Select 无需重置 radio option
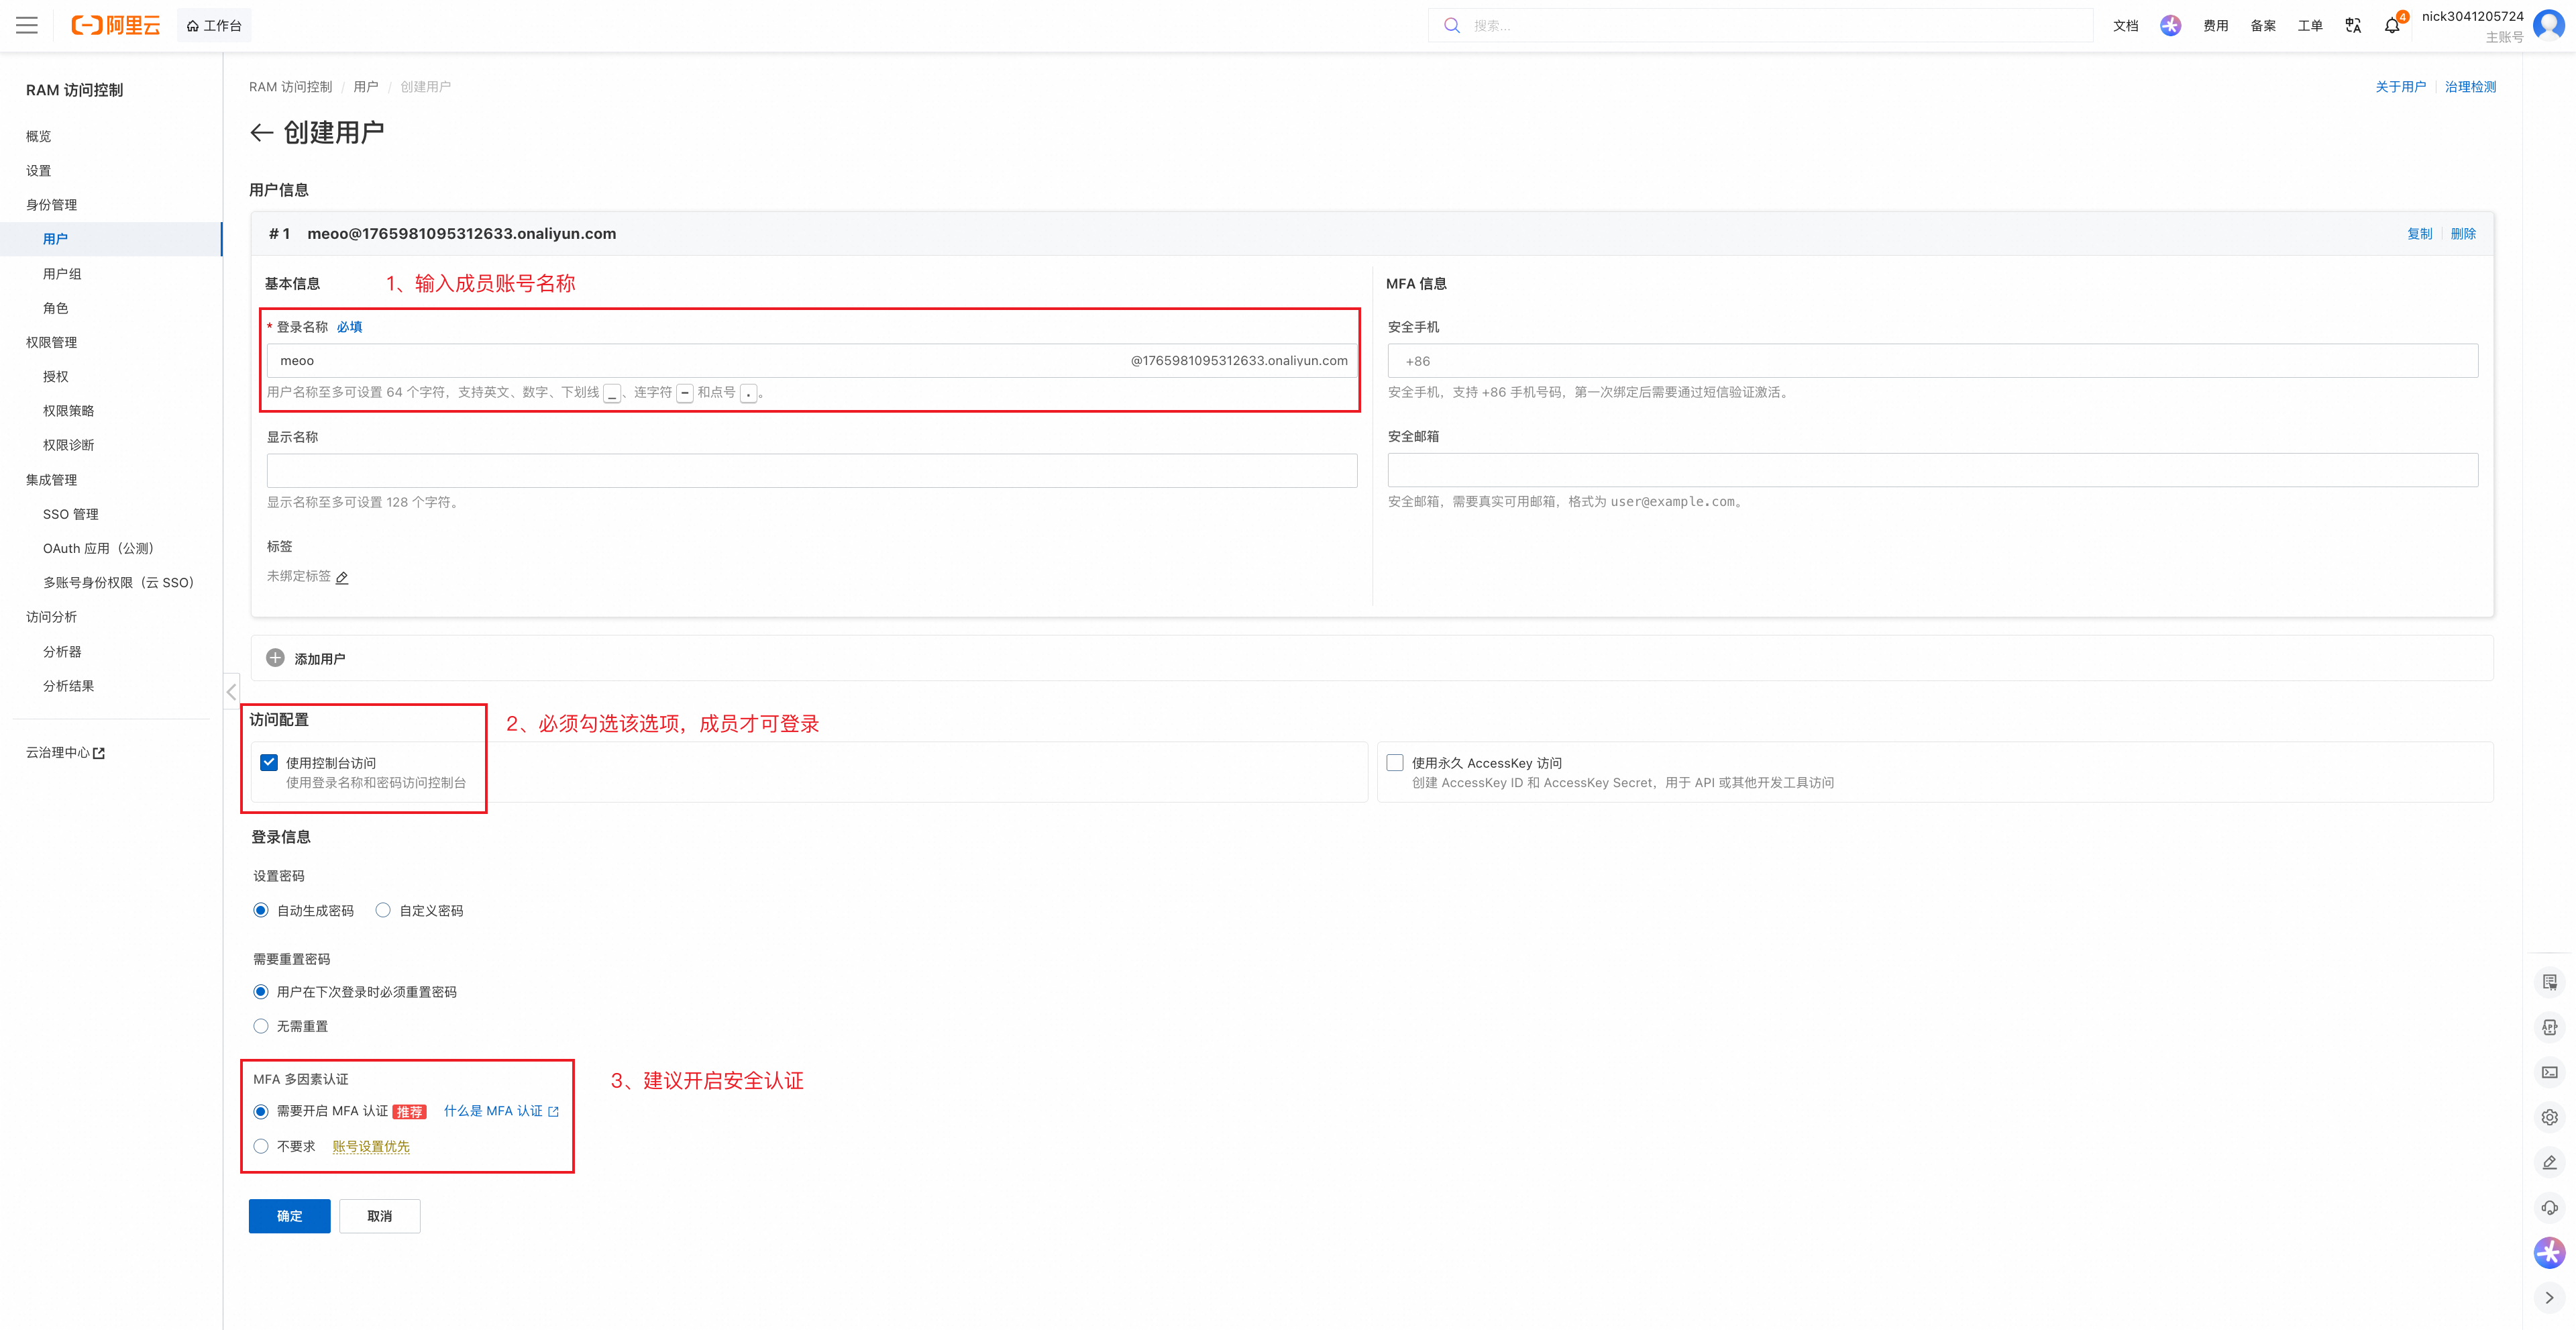 pos(261,1026)
